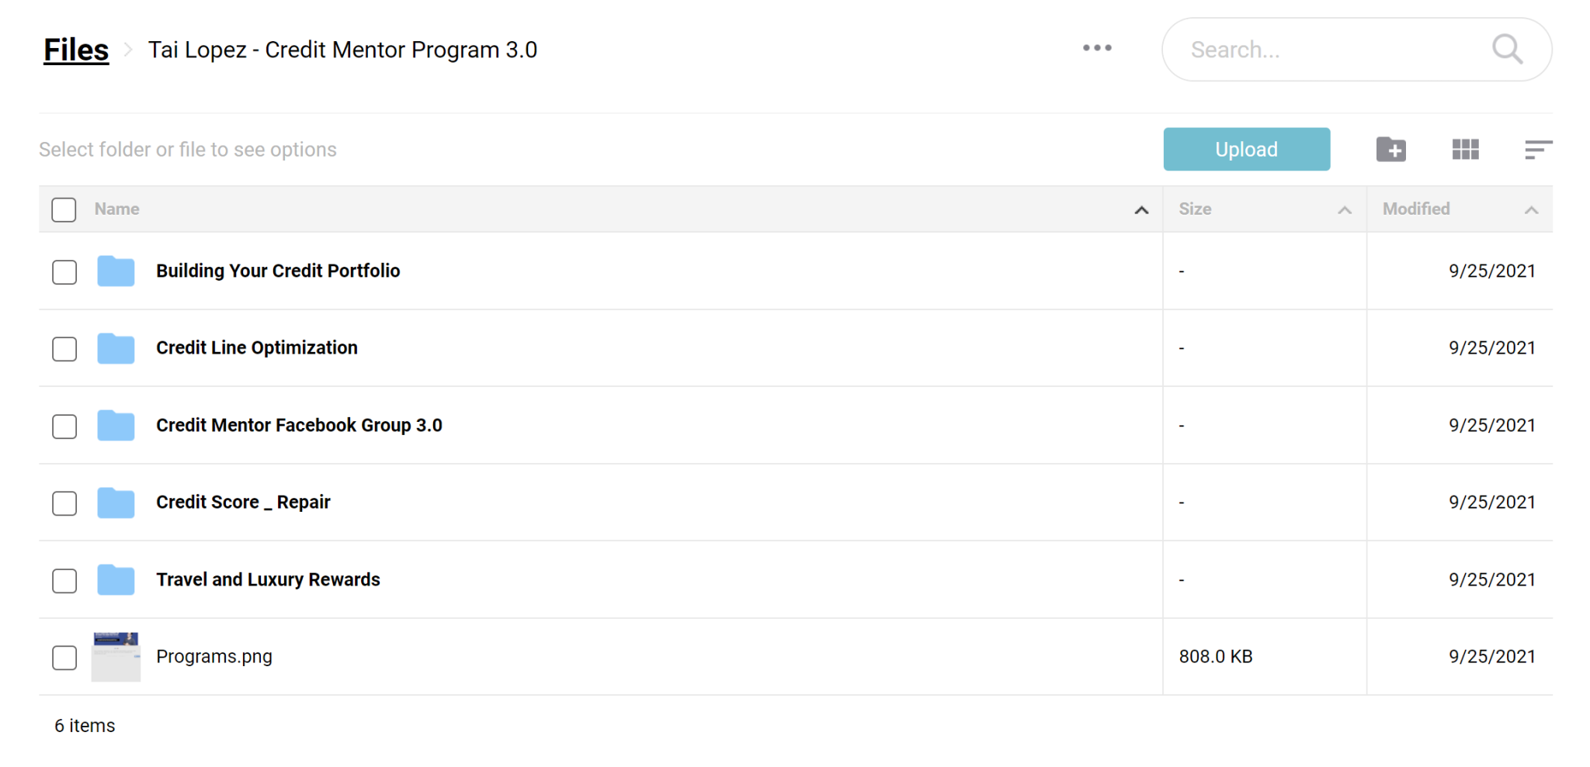Open the Programs.png thumbnail
The image size is (1590, 767).
click(116, 657)
